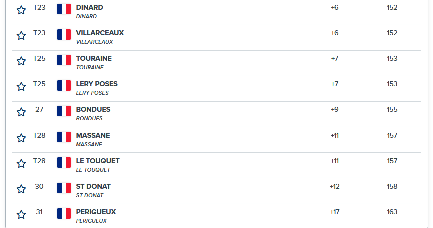The height and width of the screenshot is (228, 433).
Task: Toggle favorite star for VILLARCEAUX team
Action: click(x=21, y=36)
